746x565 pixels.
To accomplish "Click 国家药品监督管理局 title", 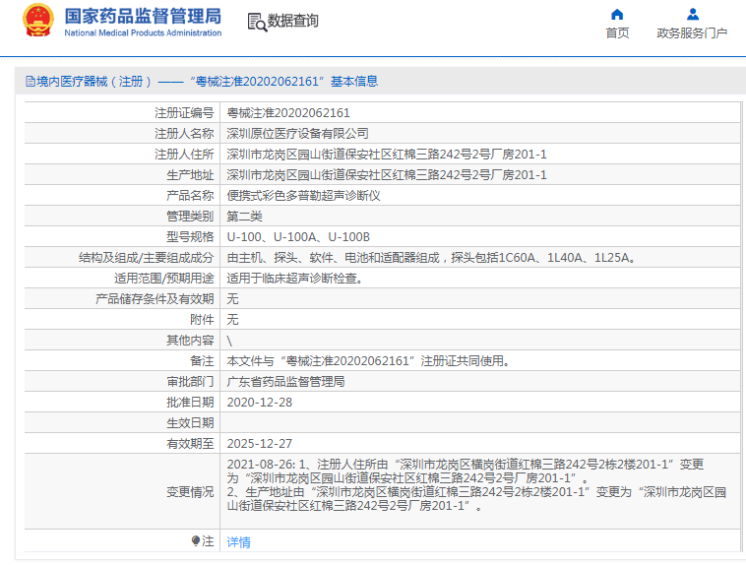I will (144, 16).
